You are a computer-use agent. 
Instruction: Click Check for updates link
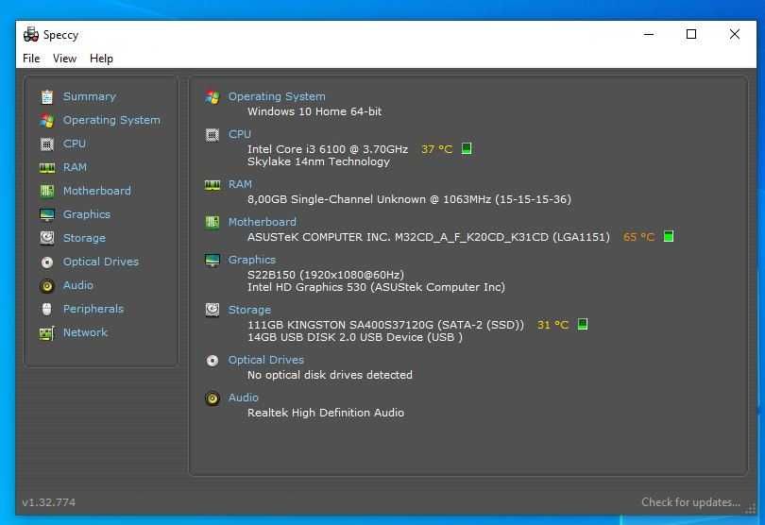pos(690,502)
